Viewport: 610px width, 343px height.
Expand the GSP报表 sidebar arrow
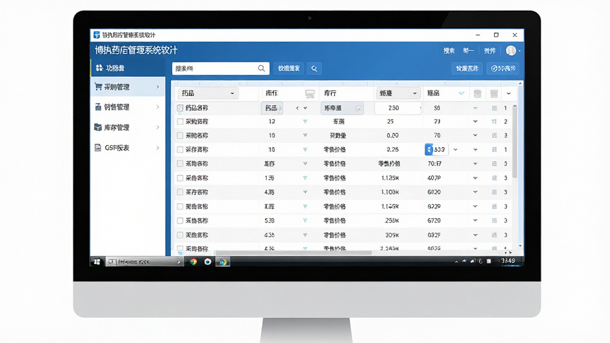pos(157,148)
